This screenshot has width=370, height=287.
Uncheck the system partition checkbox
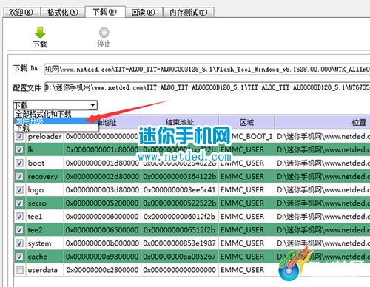[19, 243]
